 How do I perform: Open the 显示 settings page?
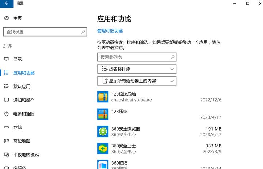[18, 59]
